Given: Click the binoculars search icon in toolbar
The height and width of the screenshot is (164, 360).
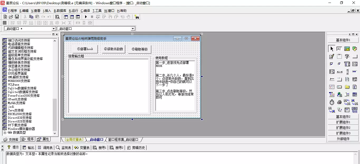Looking at the screenshot, I should 137,17.
